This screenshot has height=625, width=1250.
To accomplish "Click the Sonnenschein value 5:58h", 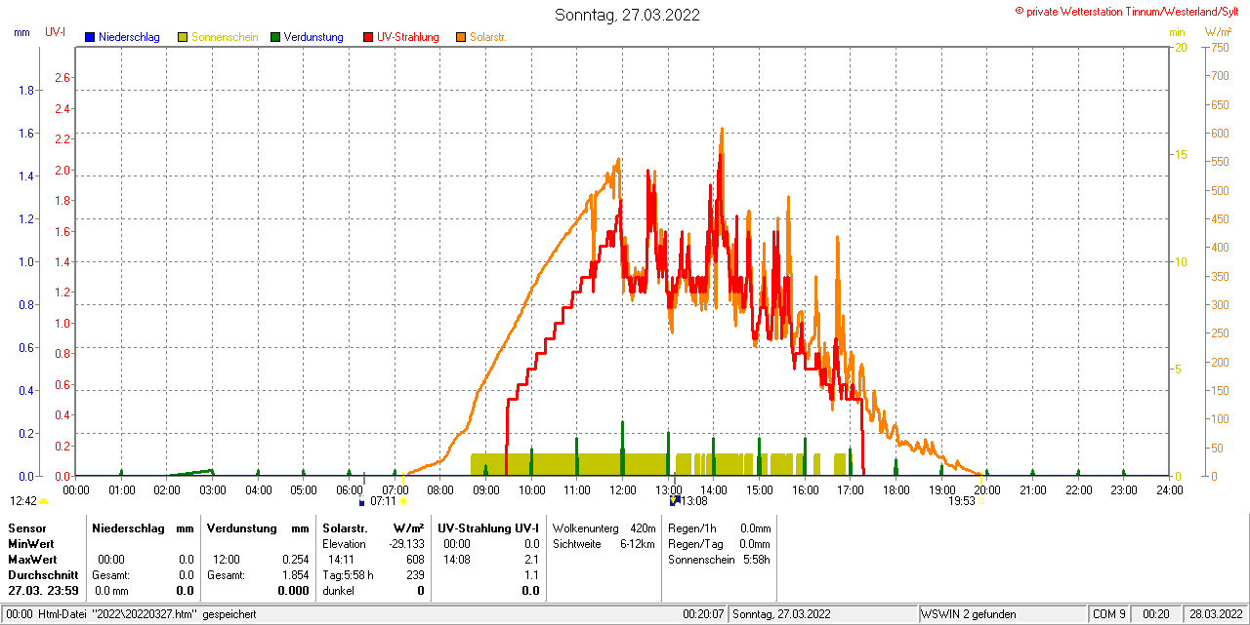I will pos(756,560).
